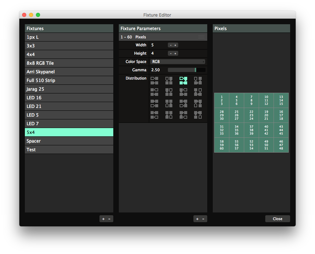Click the Gamma slider bar
Viewport: 315px width, 254px height.
[x=187, y=70]
